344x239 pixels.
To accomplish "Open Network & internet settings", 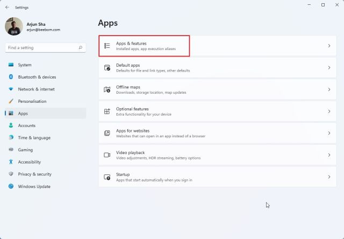I will point(45,89).
